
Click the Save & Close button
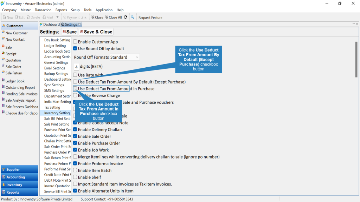click(96, 32)
